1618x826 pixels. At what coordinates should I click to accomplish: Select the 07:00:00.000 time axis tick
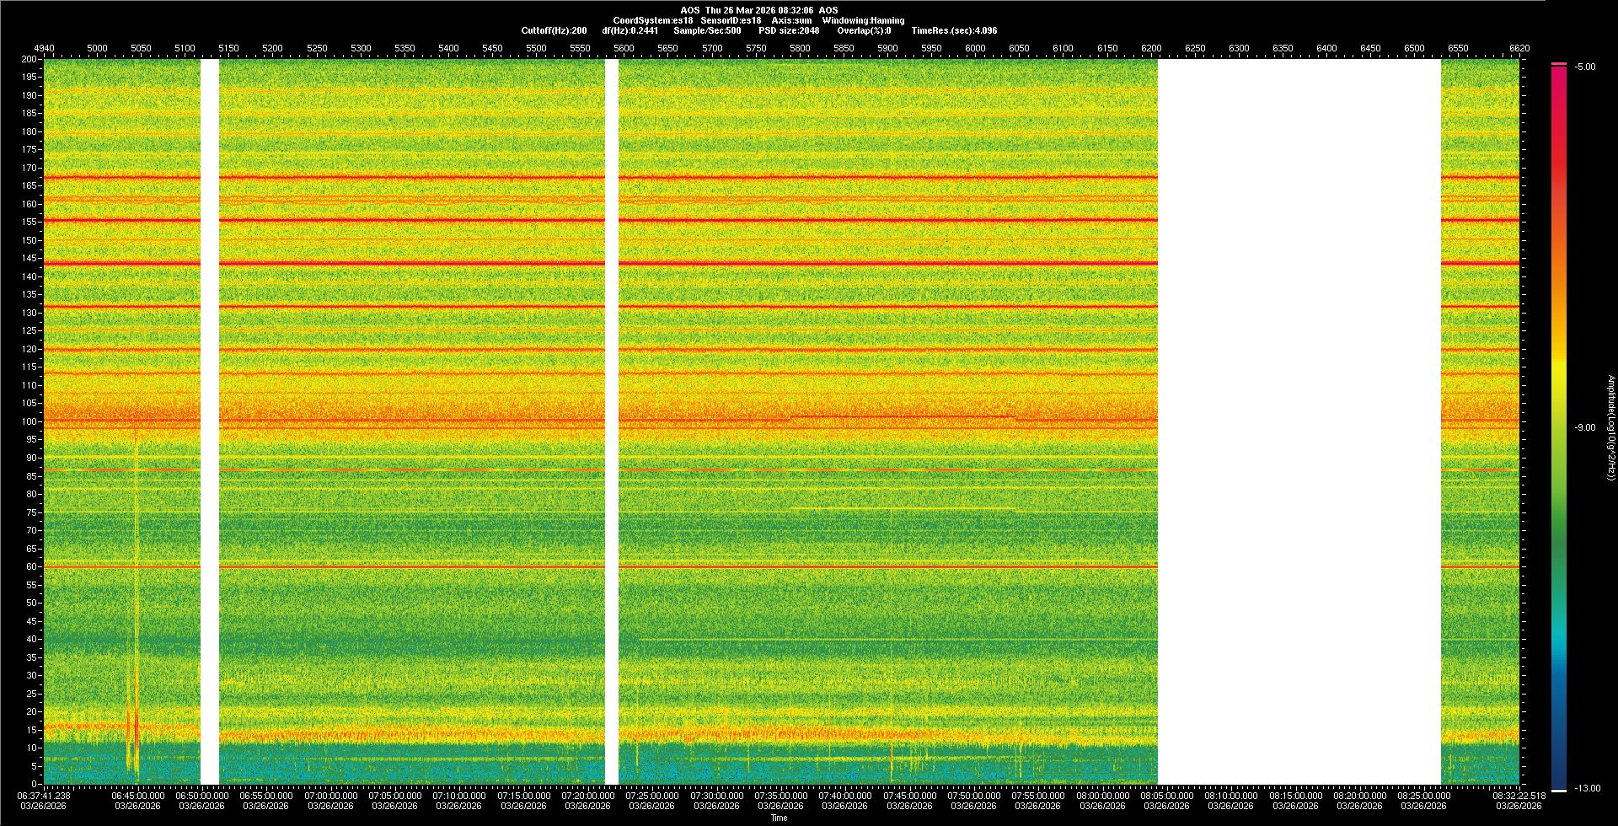pos(331,795)
